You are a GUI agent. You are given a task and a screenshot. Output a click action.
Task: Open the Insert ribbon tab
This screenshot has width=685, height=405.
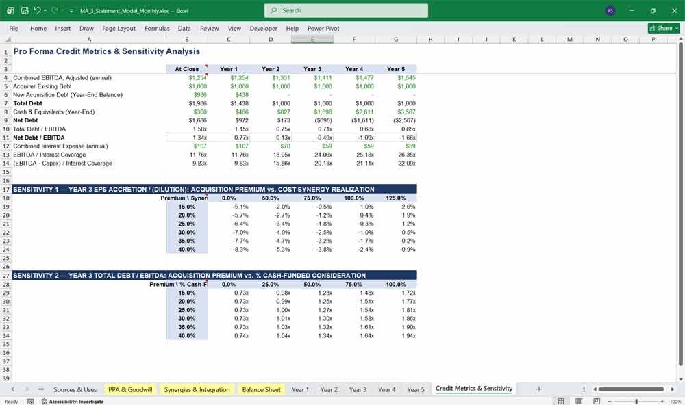62,28
